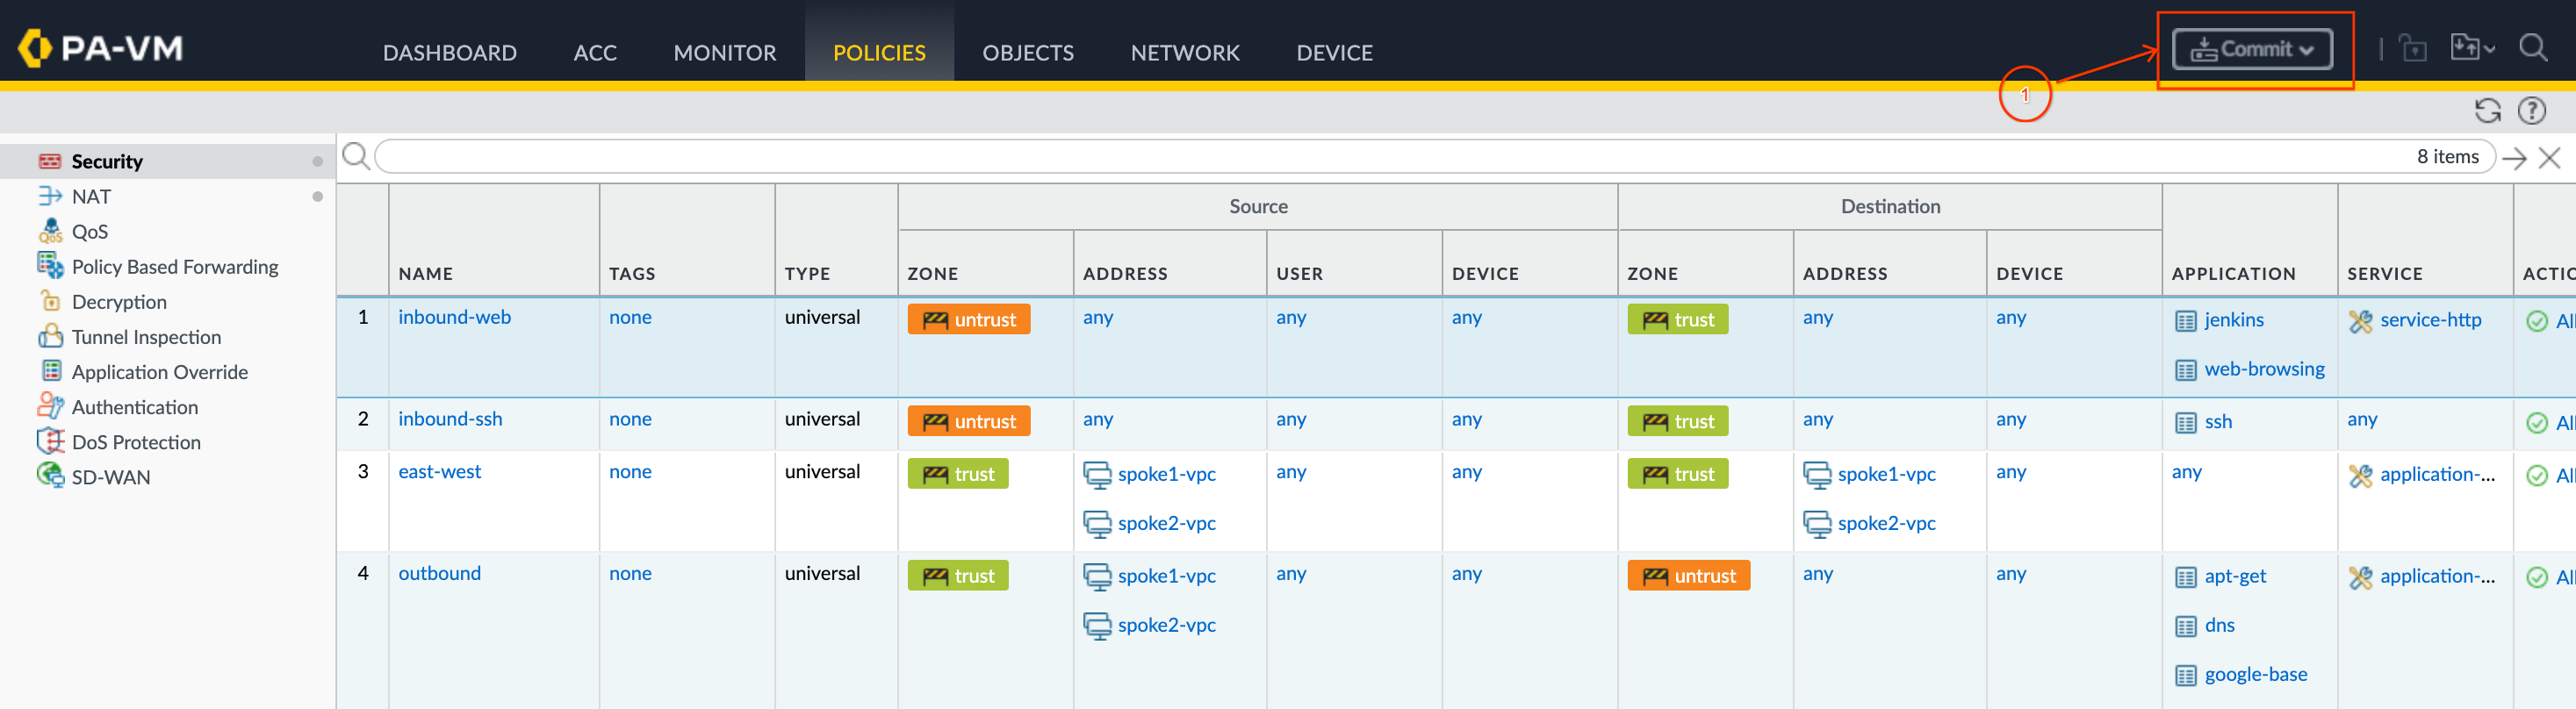Click the refresh icon below the Commit button
The height and width of the screenshot is (709, 2576).
tap(2487, 111)
